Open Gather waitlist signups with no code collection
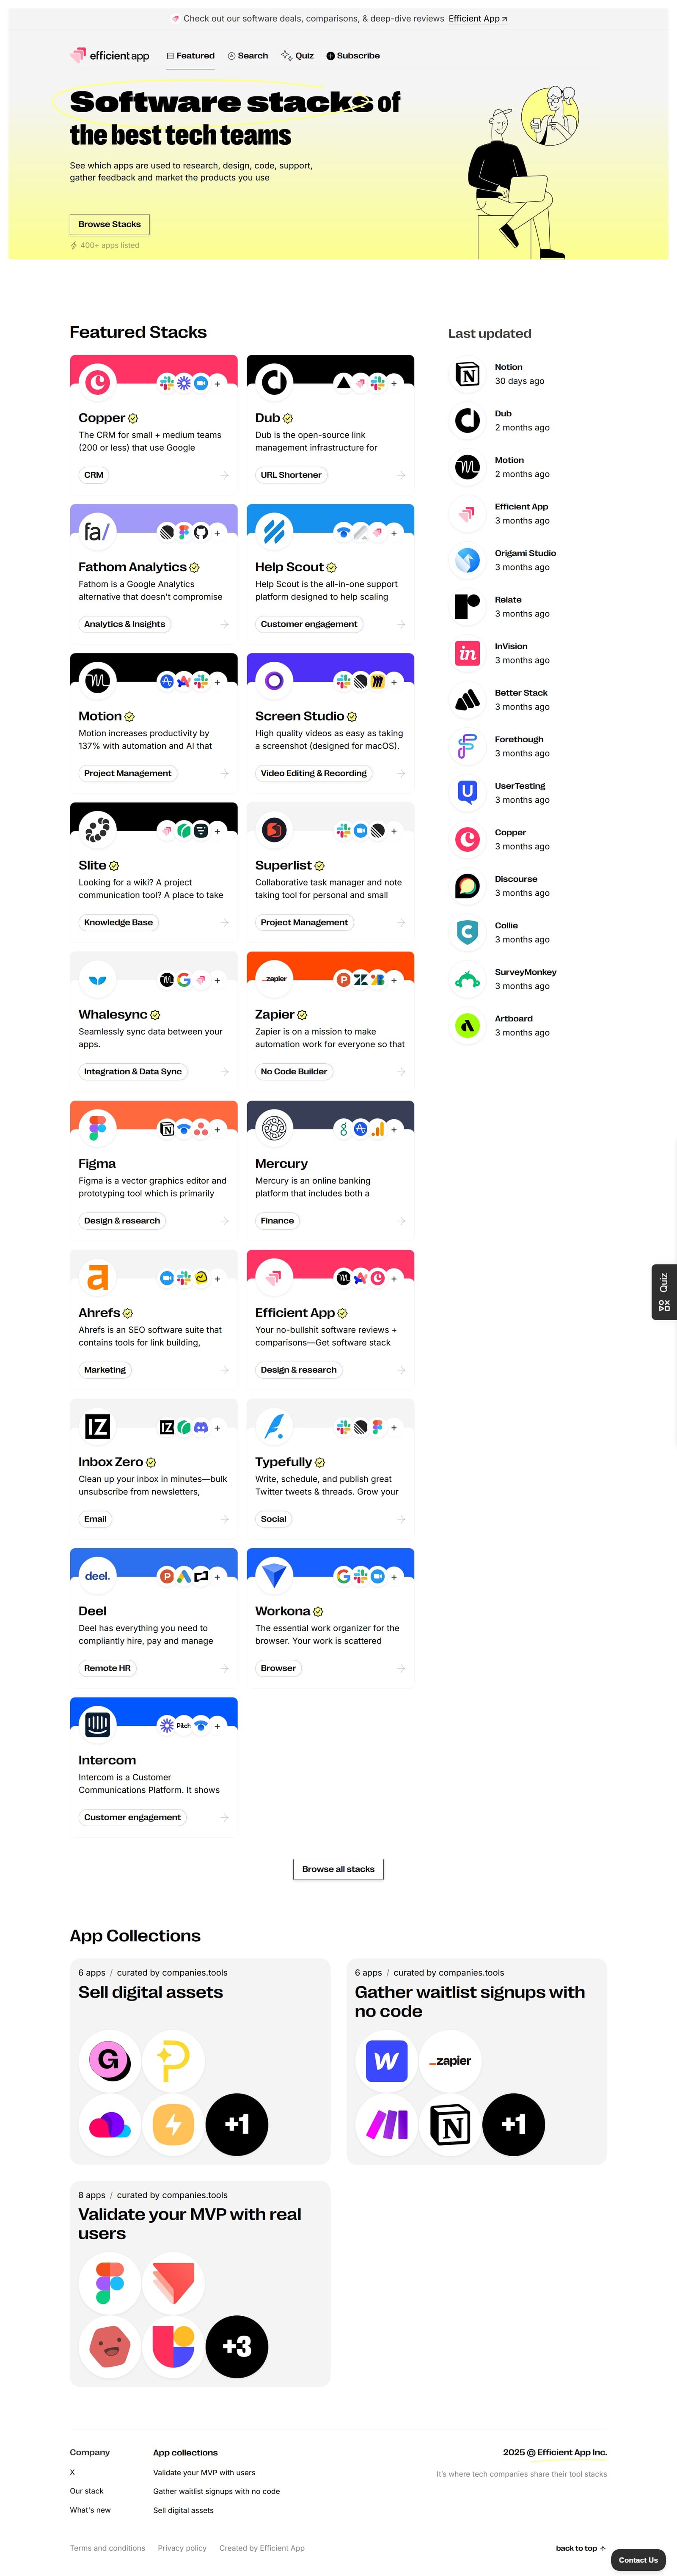This screenshot has width=677, height=2576. point(477,2062)
